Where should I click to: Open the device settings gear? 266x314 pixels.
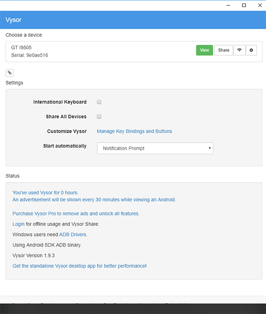point(251,50)
